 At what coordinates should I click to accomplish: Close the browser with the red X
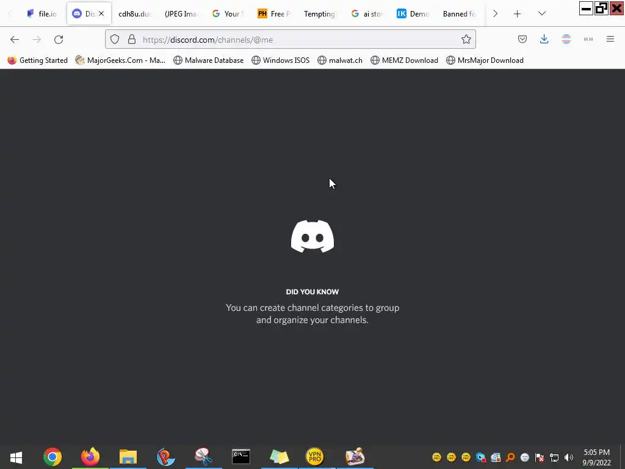click(x=616, y=9)
